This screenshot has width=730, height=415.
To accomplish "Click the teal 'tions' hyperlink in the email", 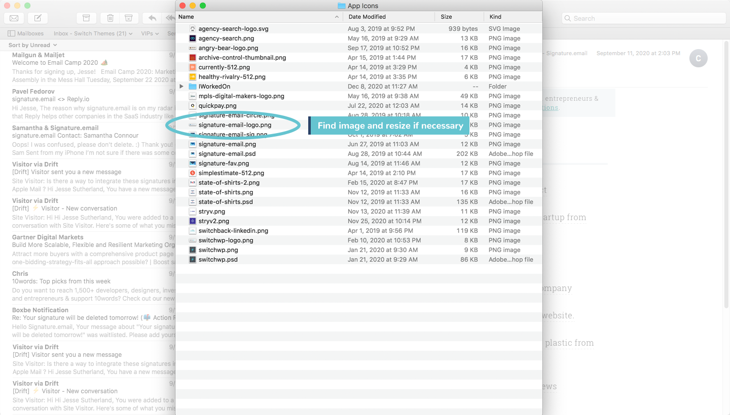I will [x=551, y=108].
